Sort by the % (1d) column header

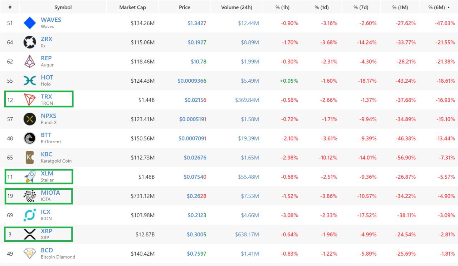[x=322, y=7]
